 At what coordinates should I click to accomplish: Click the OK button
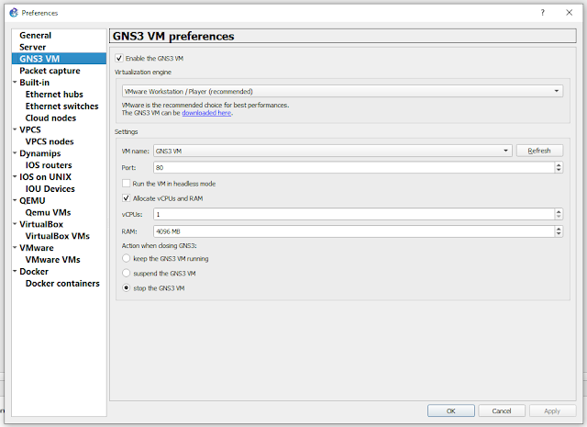(451, 410)
